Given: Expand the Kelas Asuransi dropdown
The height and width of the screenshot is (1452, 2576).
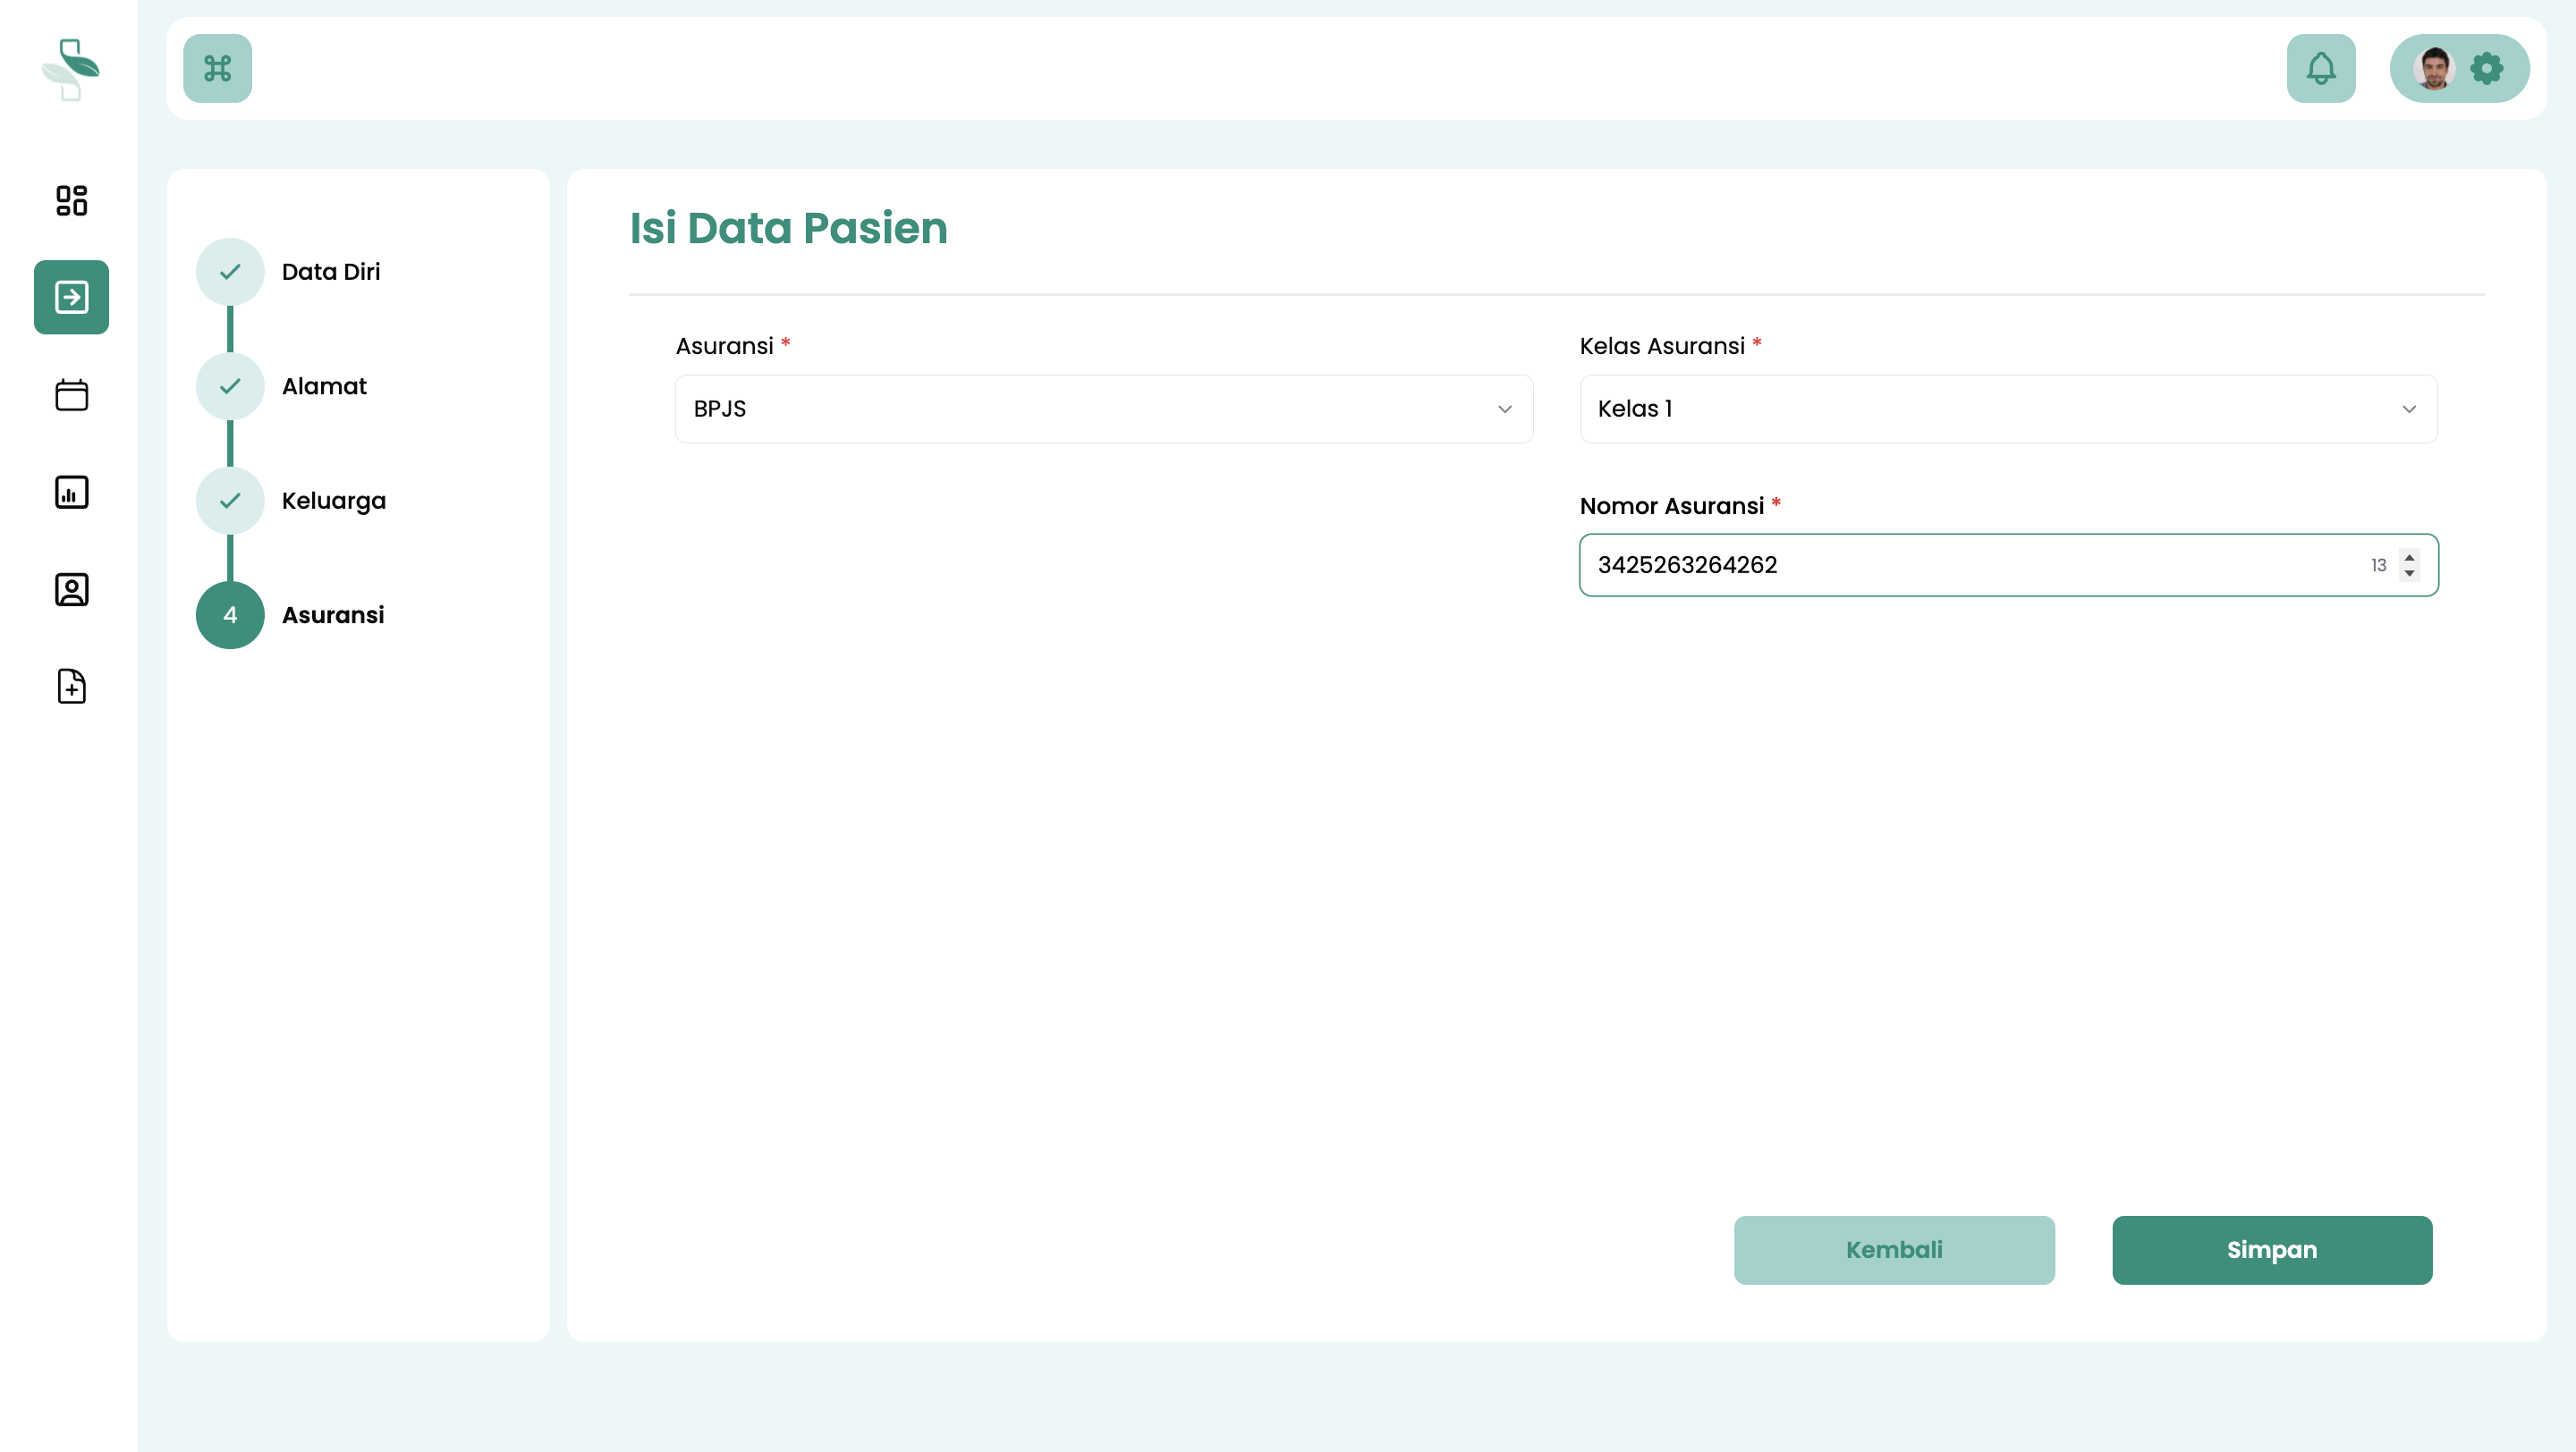Looking at the screenshot, I should [2008, 409].
